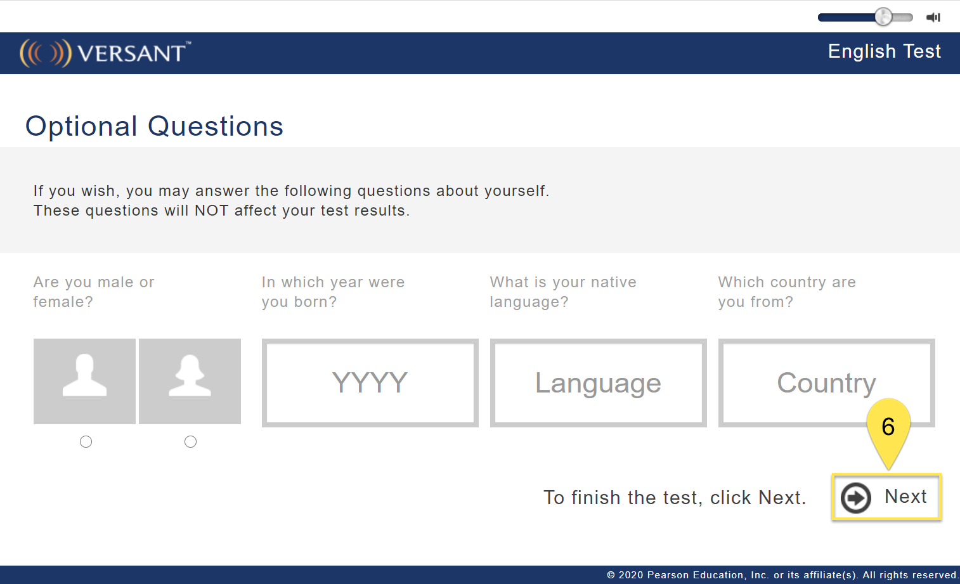Screen dimensions: 960x584
Task: Click the volume slider handle
Action: pyautogui.click(x=883, y=17)
